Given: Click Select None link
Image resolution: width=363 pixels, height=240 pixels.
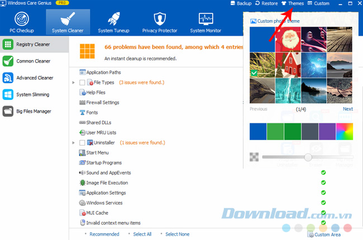Looking at the screenshot, I should pyautogui.click(x=178, y=234).
